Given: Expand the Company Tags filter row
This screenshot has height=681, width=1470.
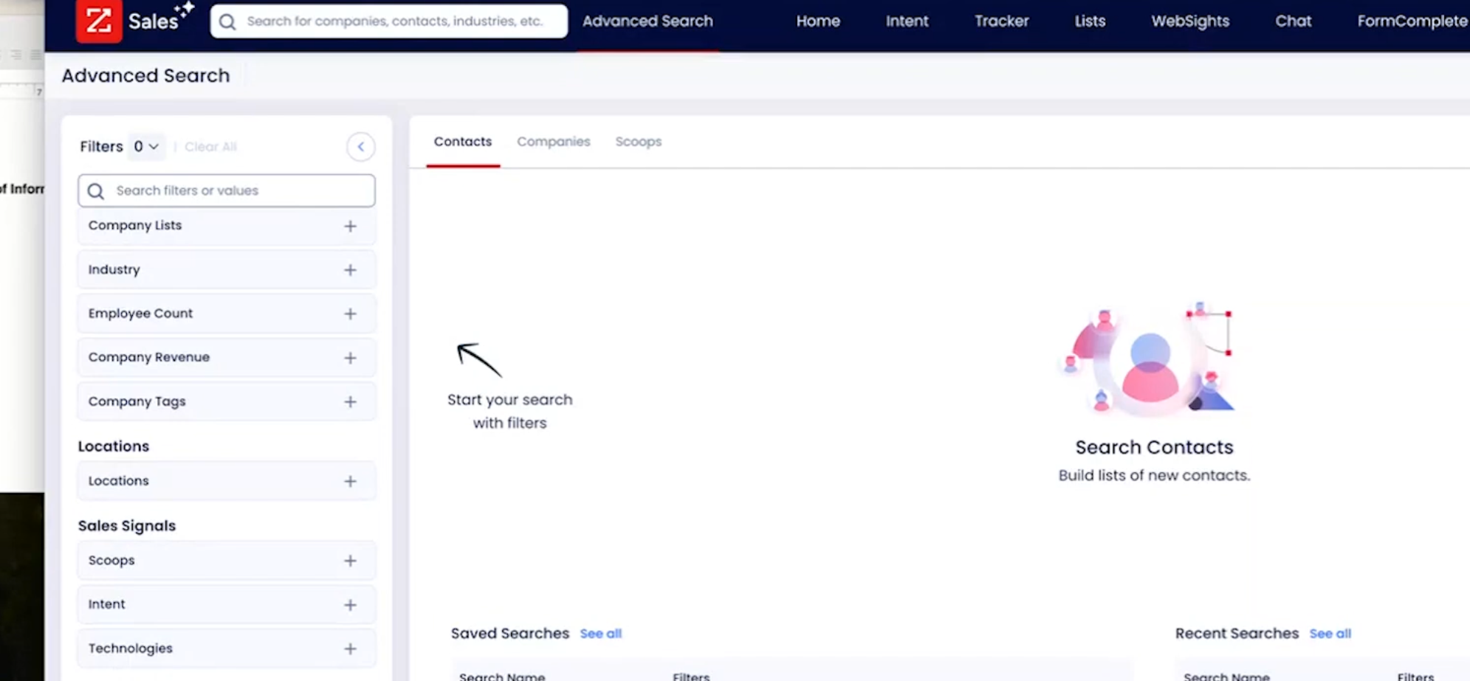Looking at the screenshot, I should click(227, 401).
